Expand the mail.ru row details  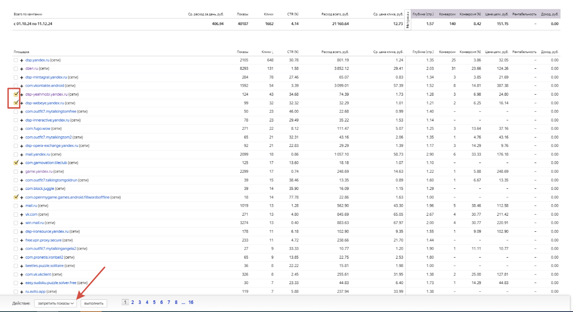point(21,206)
